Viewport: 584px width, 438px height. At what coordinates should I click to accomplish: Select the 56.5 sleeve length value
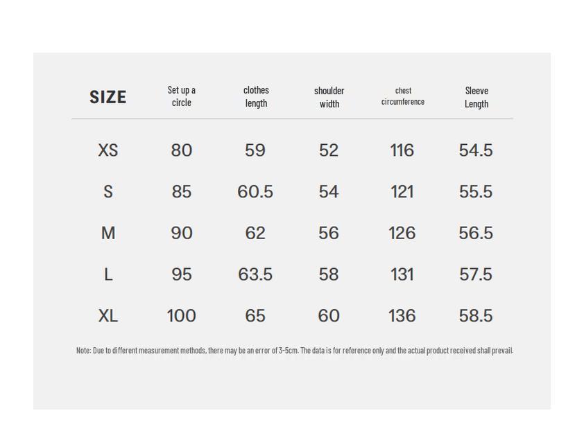(476, 234)
